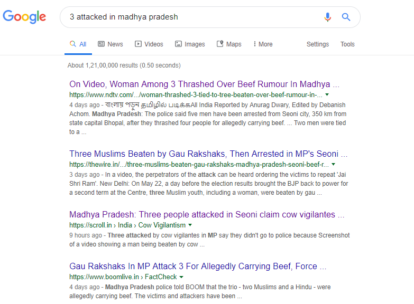
Task: Click the News tab newspaper icon
Action: click(x=101, y=44)
